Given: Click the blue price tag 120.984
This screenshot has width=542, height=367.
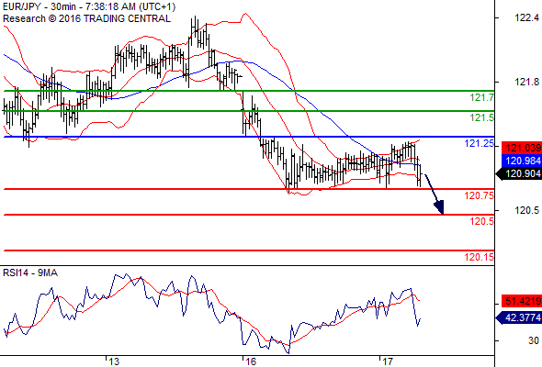Looking at the screenshot, I should (x=522, y=161).
